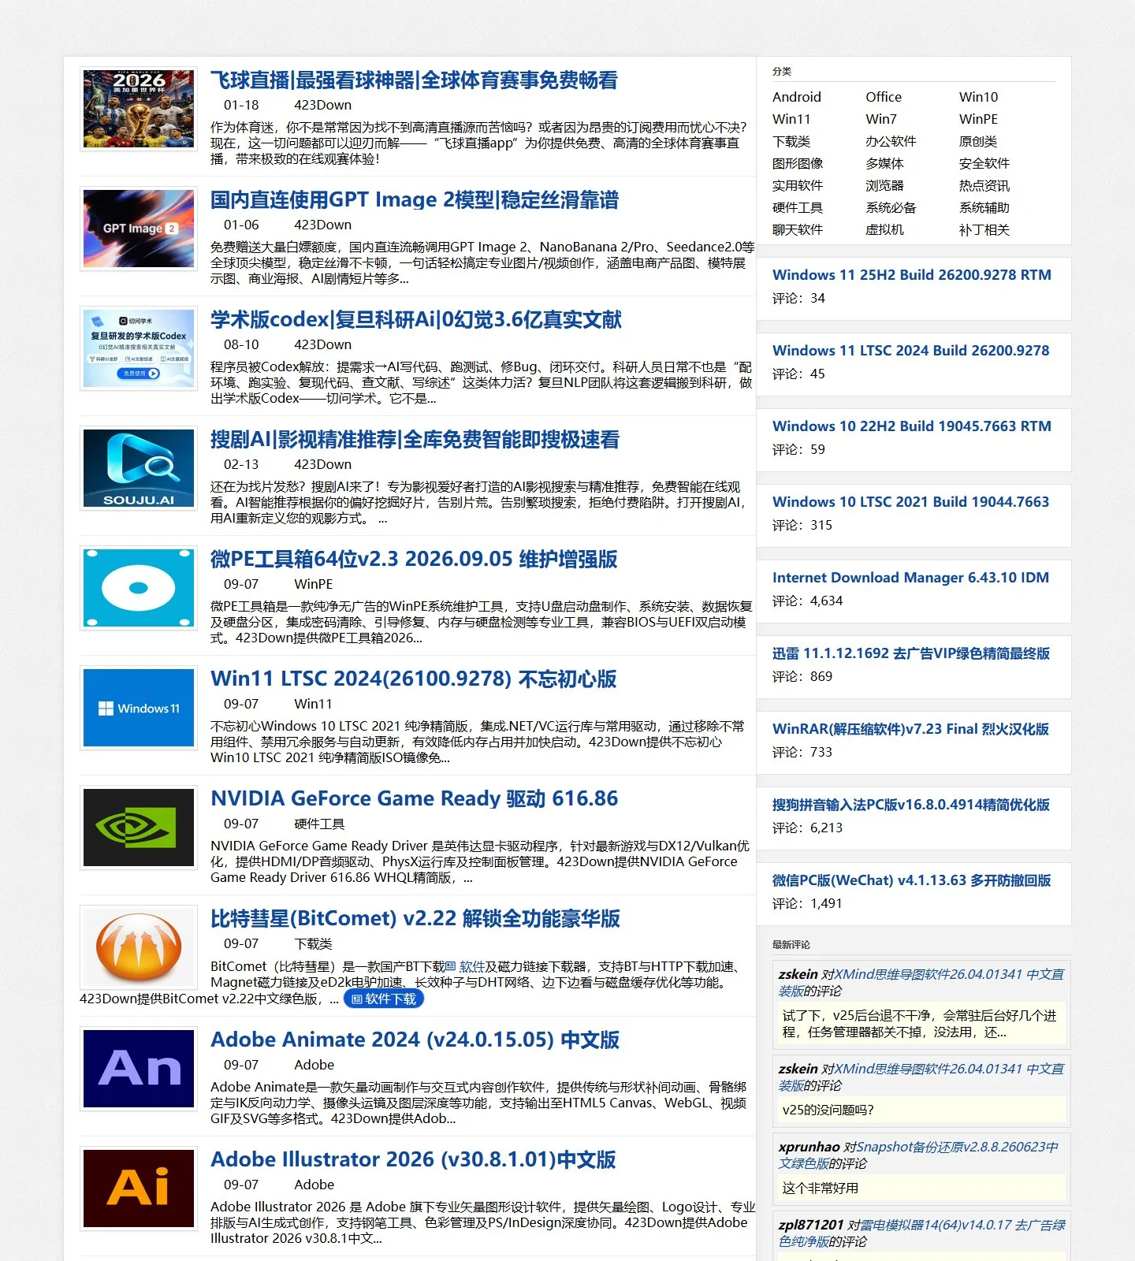Open the Windows 11 logo thumbnail
The image size is (1135, 1261).
tap(139, 708)
